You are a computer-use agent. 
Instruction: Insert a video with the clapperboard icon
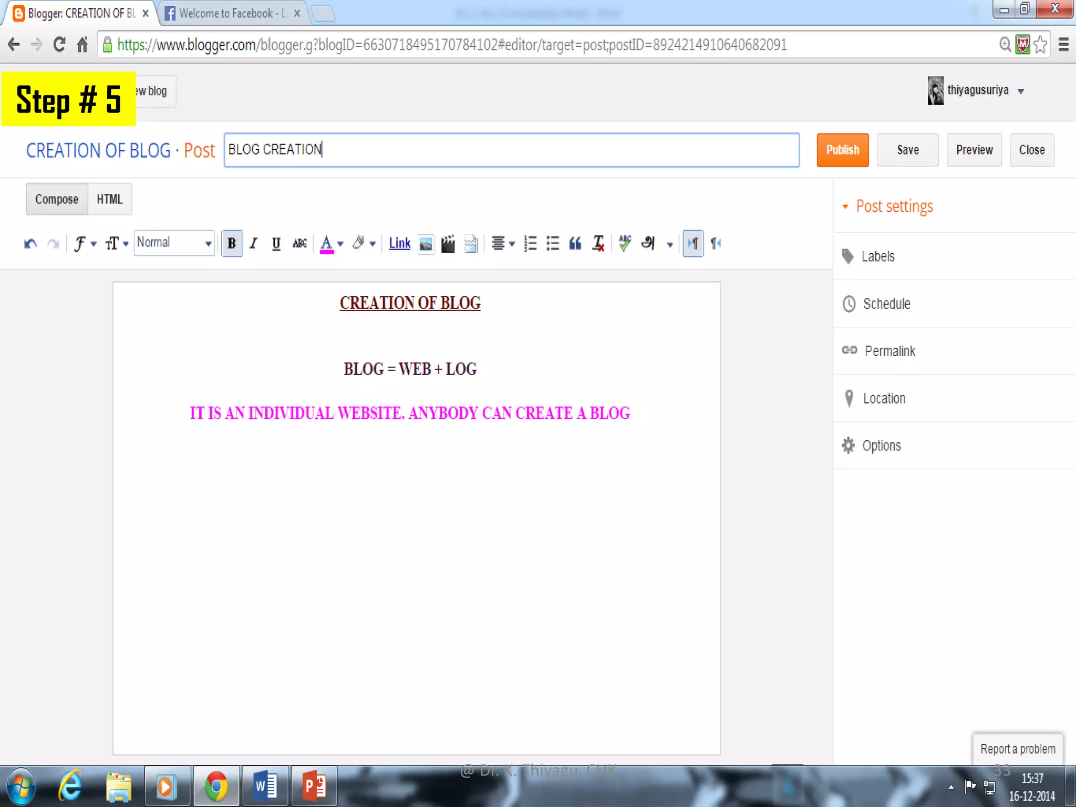[x=448, y=244]
